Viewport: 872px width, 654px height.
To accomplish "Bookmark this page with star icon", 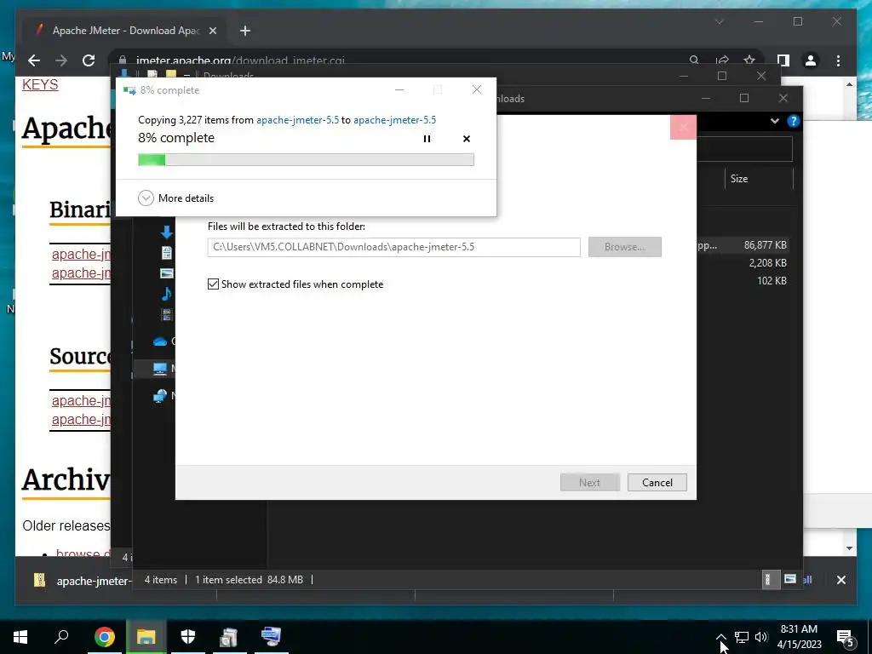I will (749, 60).
